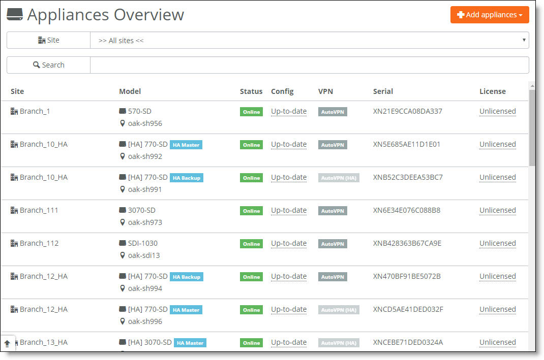
Task: Click the Appliances Overview header icon
Action: click(15, 15)
